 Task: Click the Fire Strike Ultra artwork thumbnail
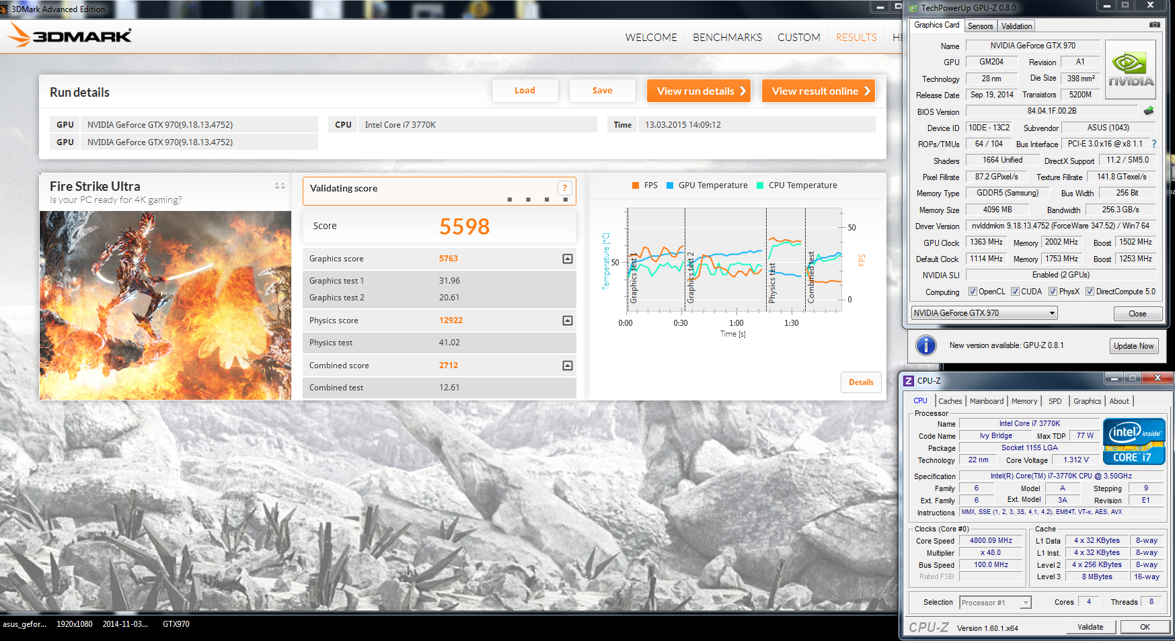point(165,305)
